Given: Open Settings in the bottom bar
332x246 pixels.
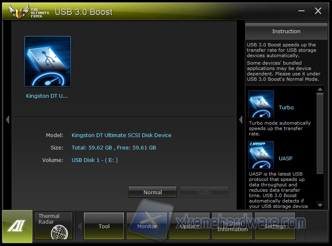Looking at the screenshot, I should [x=275, y=226].
